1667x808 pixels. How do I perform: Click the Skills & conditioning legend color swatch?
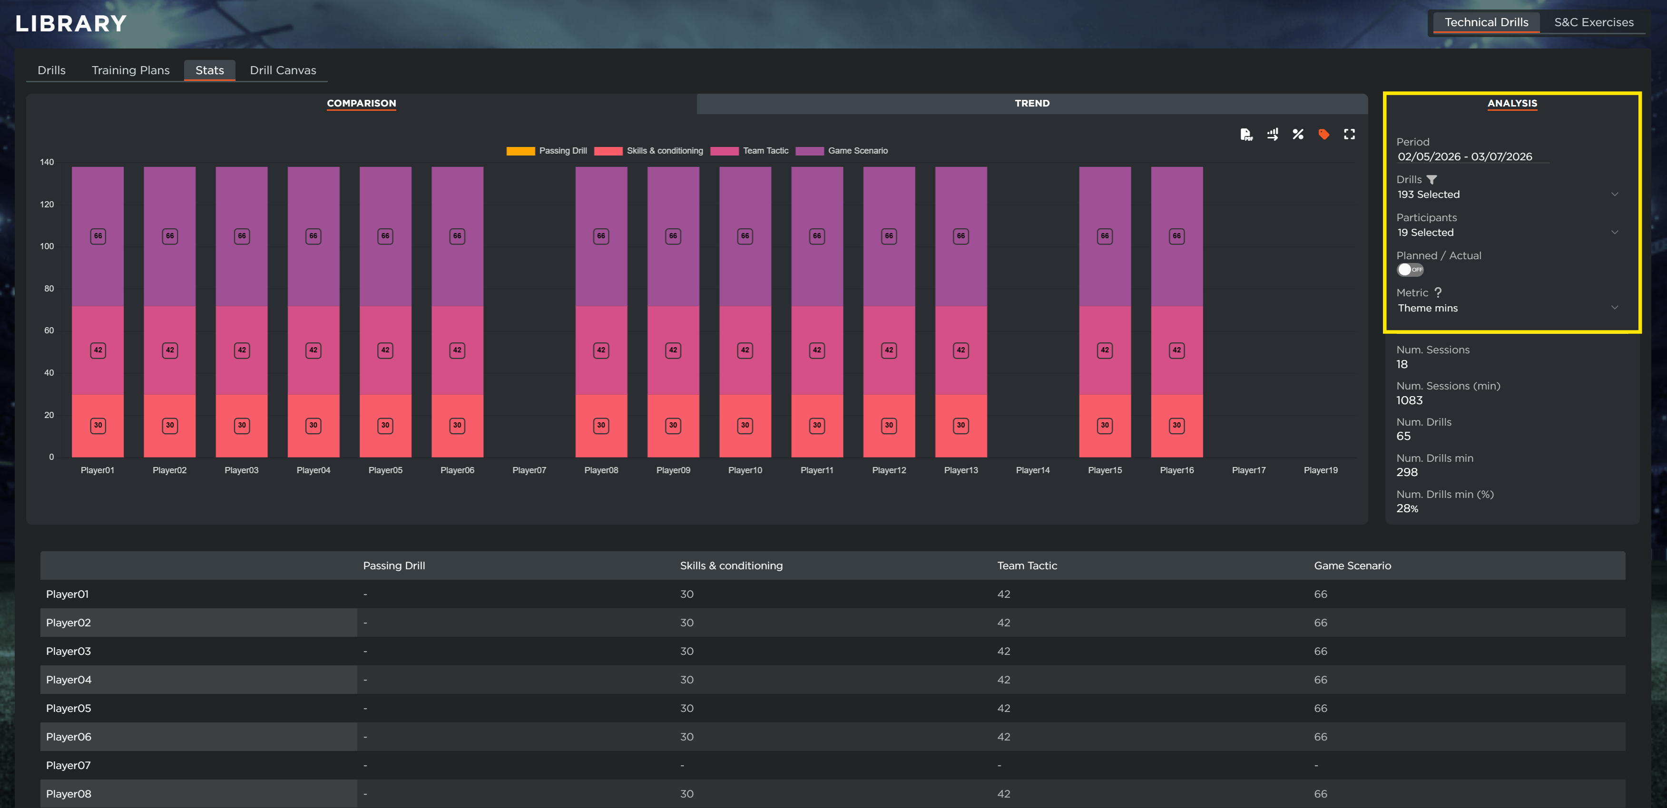pos(608,151)
